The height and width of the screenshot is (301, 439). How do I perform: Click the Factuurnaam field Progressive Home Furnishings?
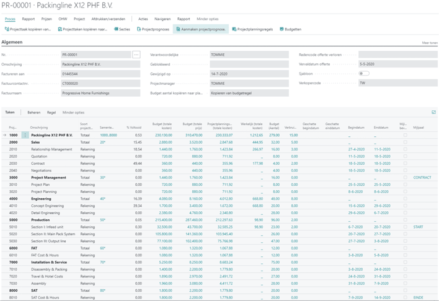pos(100,93)
